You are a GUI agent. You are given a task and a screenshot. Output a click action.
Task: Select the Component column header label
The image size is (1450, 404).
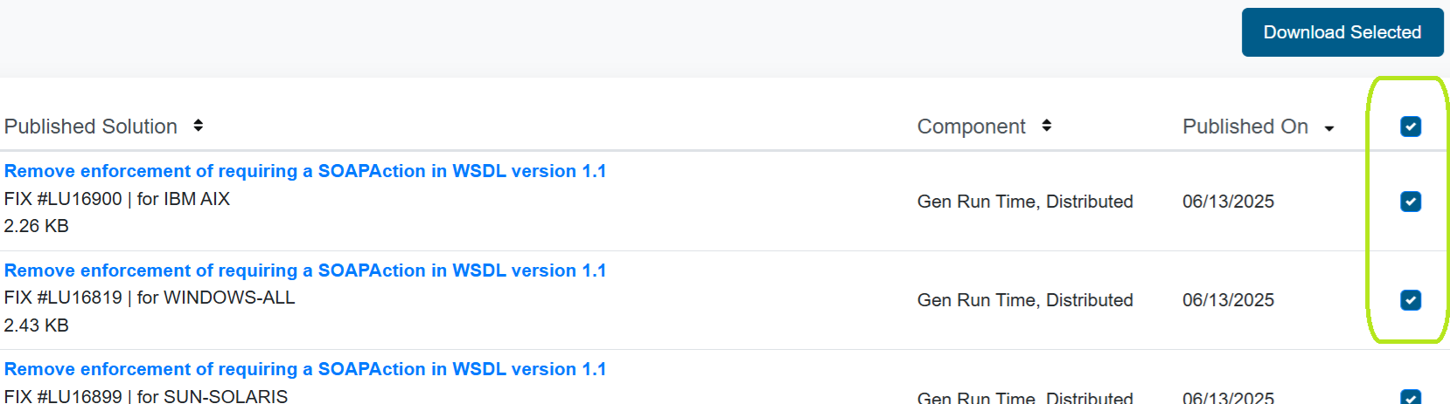click(971, 127)
